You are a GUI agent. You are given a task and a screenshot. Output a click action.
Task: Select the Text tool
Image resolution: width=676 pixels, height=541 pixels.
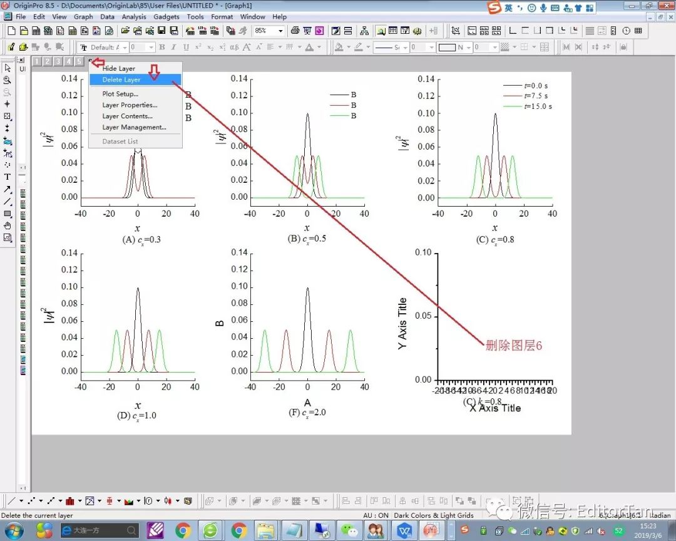[x=8, y=177]
